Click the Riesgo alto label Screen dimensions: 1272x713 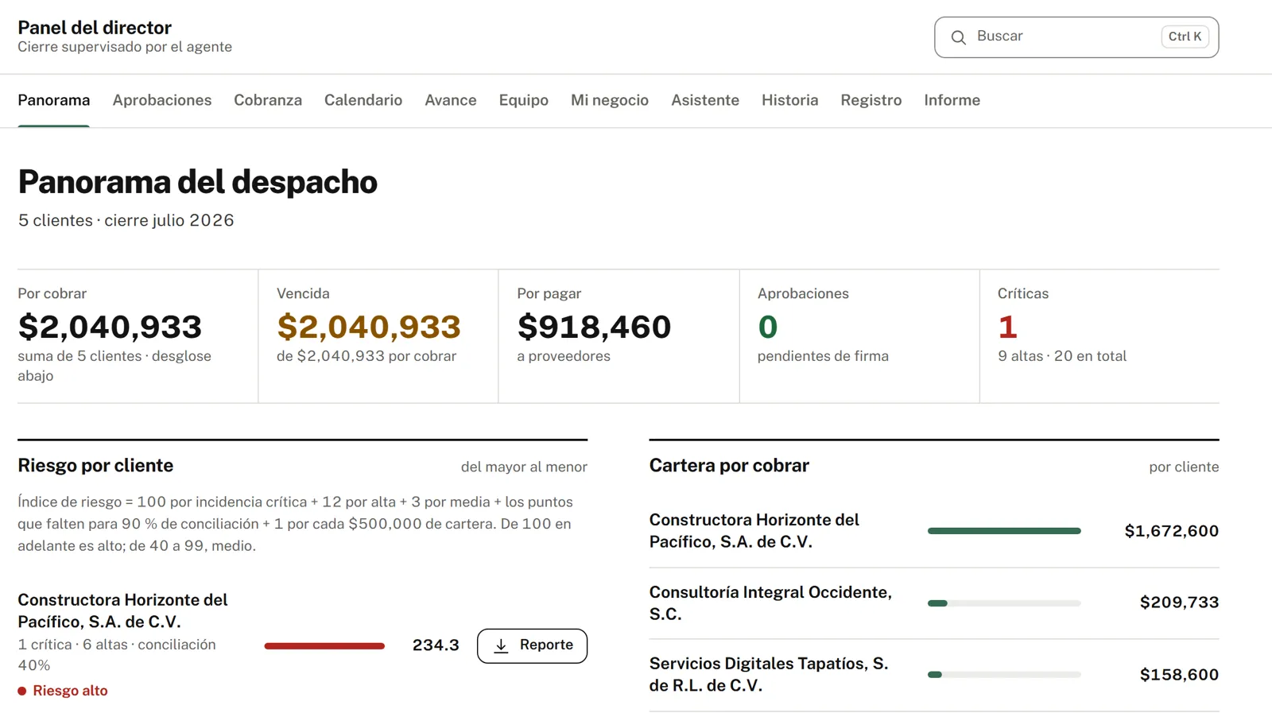pos(70,691)
